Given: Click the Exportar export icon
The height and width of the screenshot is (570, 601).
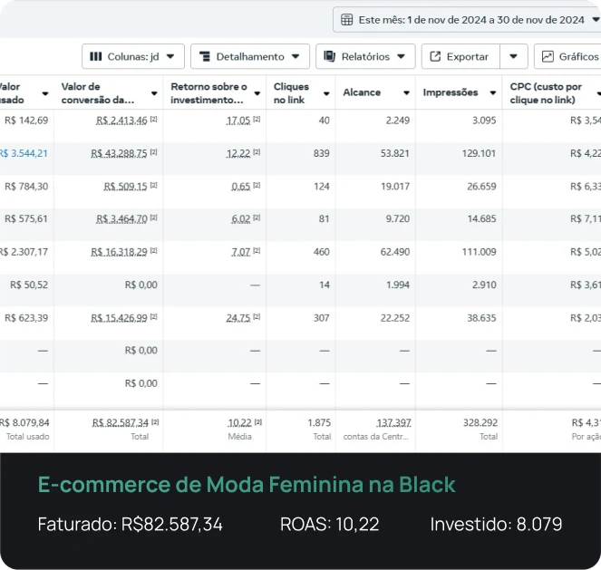Looking at the screenshot, I should 435,56.
